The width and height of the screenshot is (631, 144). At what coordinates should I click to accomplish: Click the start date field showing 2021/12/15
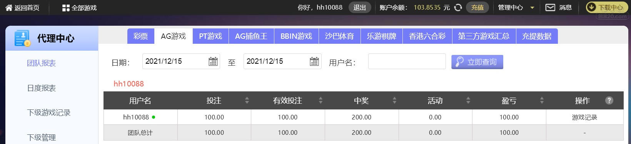[x=181, y=61]
